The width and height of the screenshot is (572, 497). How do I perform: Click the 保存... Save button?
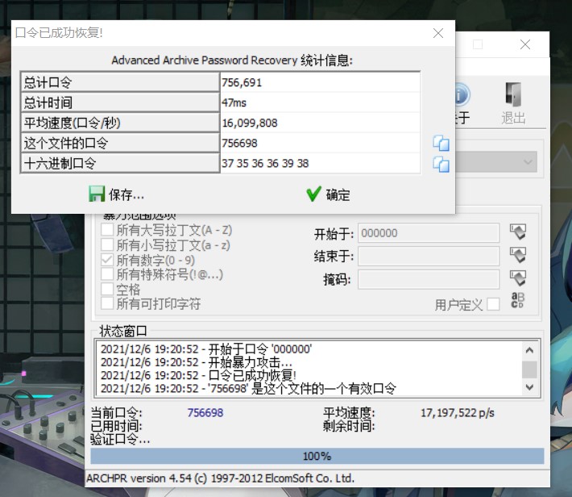click(x=116, y=194)
